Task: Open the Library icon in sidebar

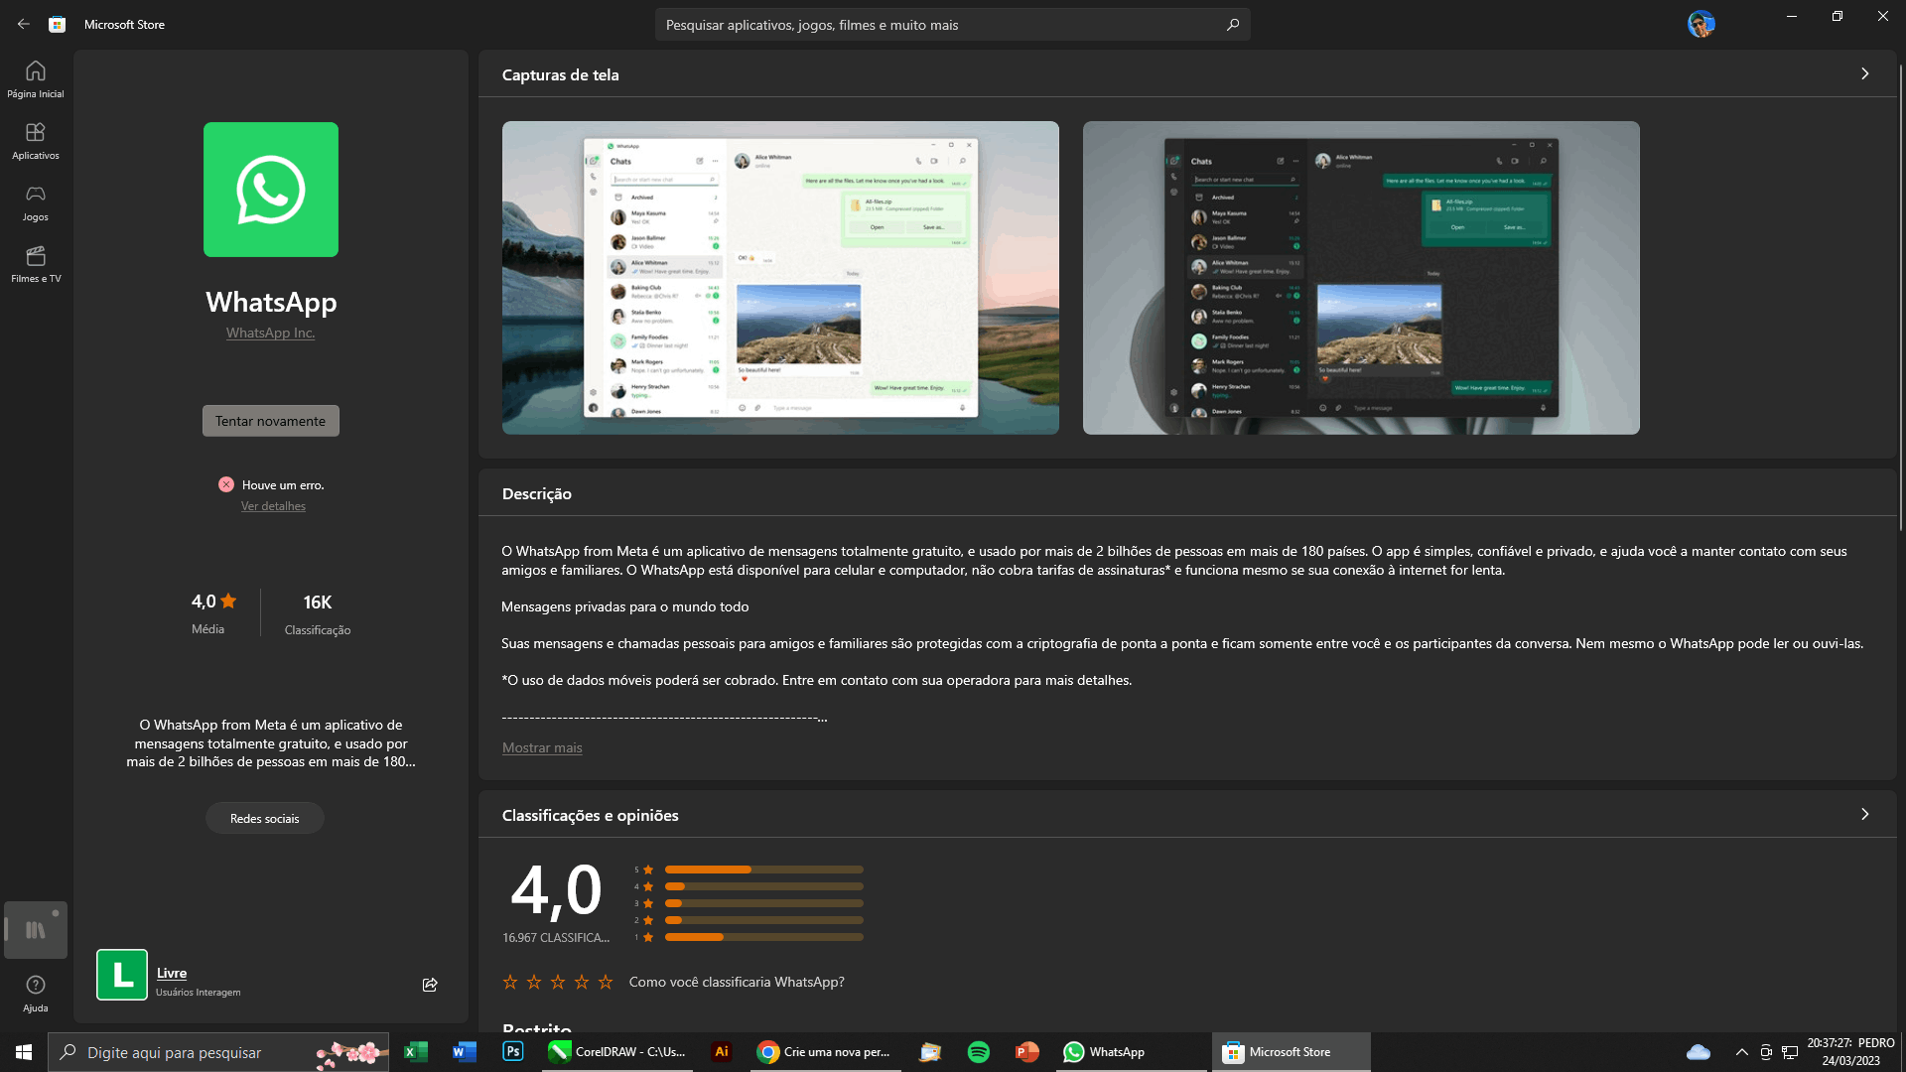Action: coord(36,930)
